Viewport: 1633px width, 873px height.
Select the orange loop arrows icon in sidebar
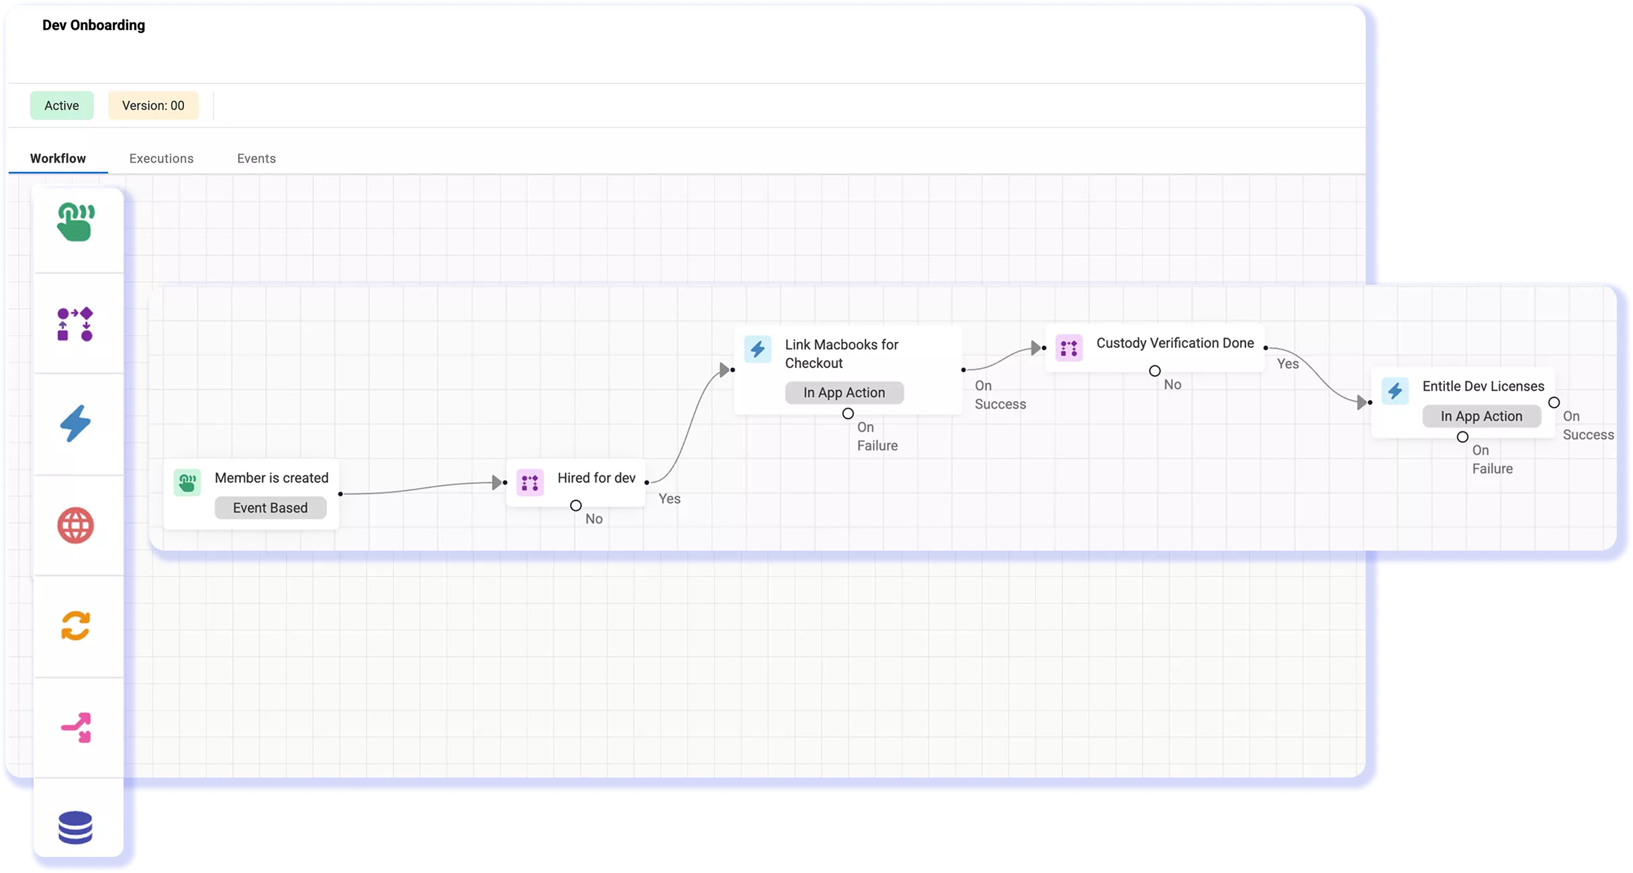[75, 626]
